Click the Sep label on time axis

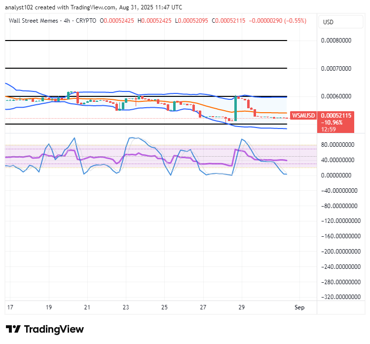point(299,307)
